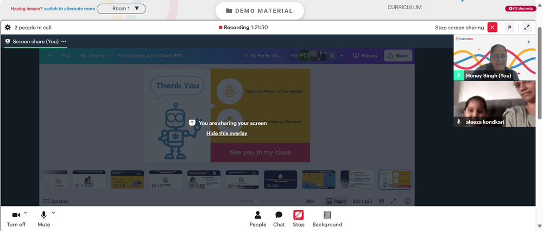The image size is (543, 231).
Task: Open grid view icon
Action: 382,201
